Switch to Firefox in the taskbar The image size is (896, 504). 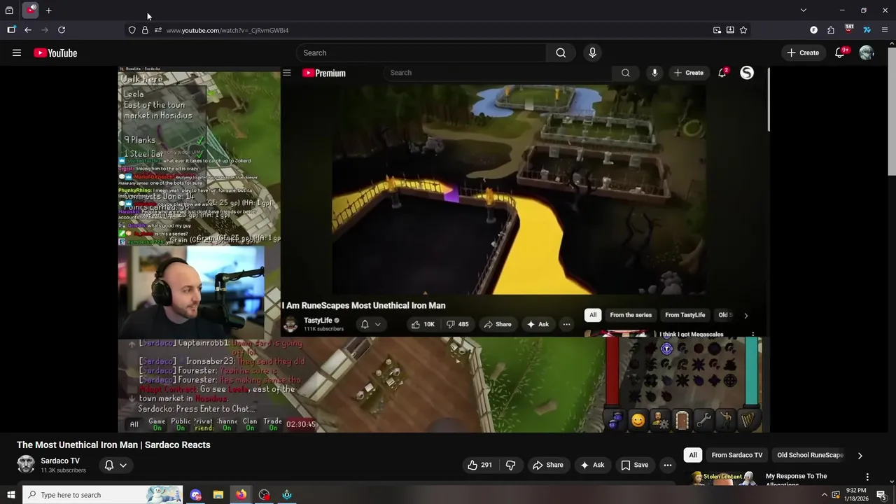coord(241,495)
